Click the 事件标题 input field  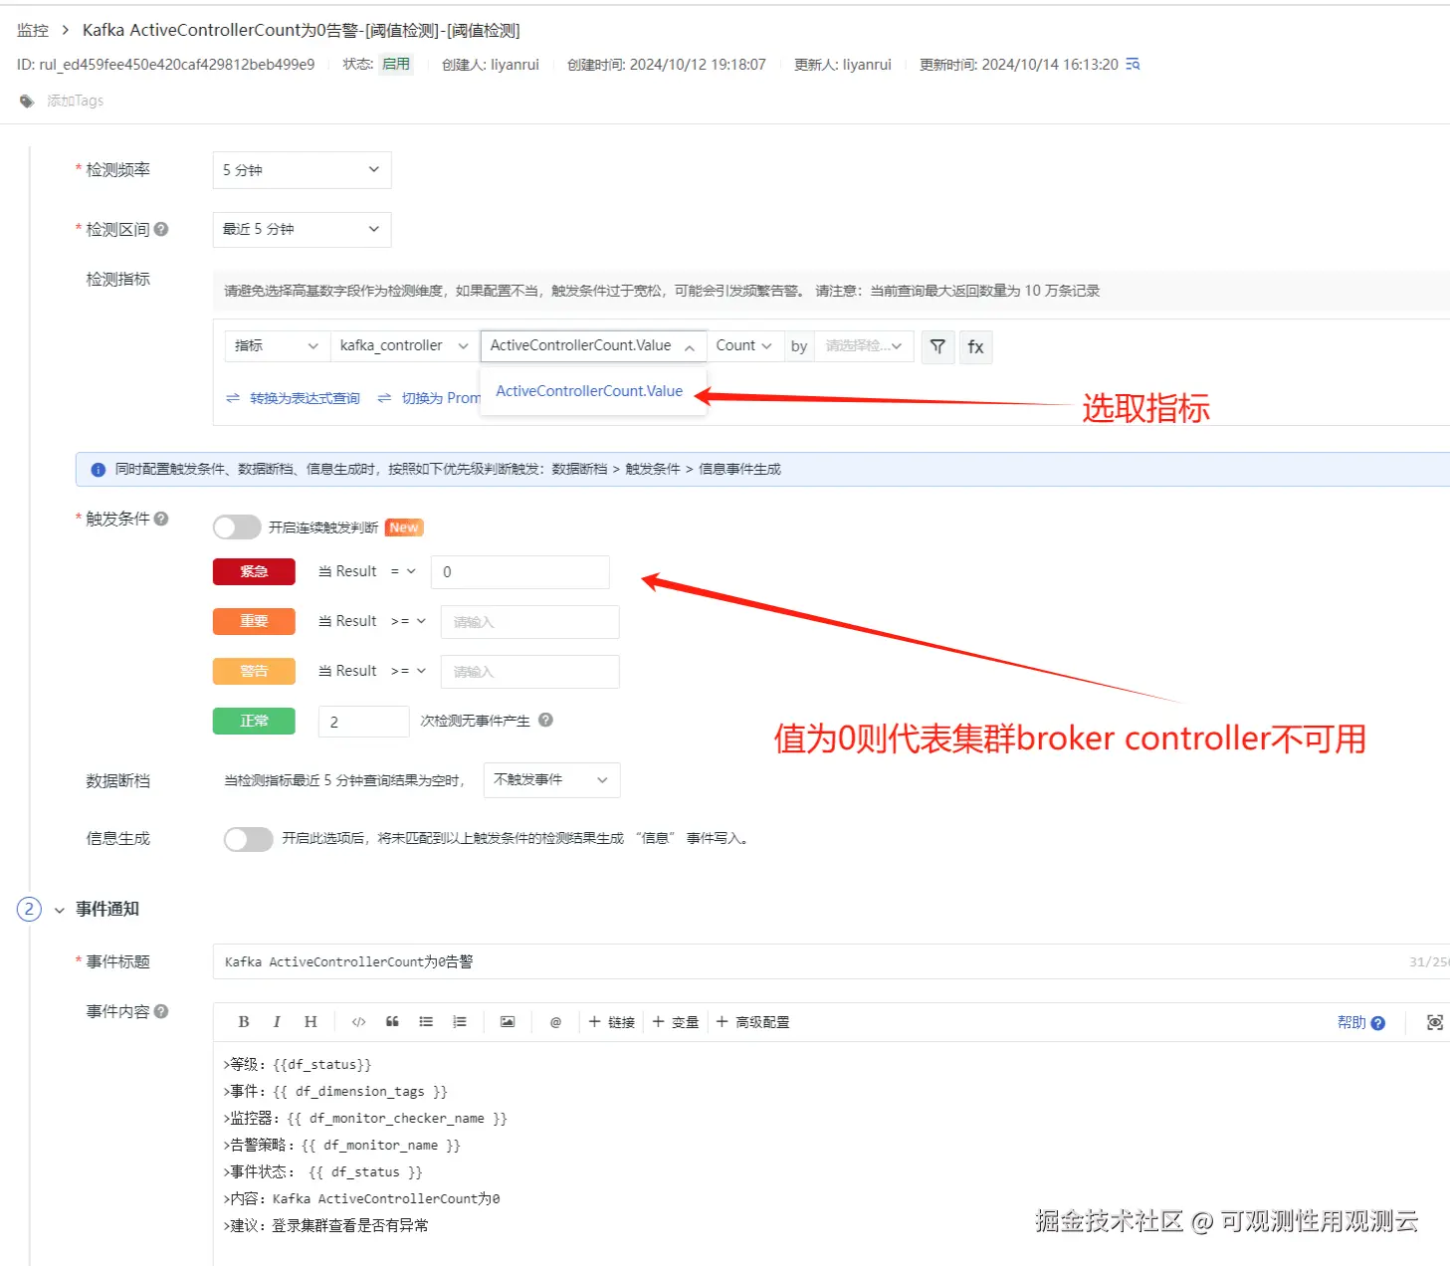pos(831,961)
